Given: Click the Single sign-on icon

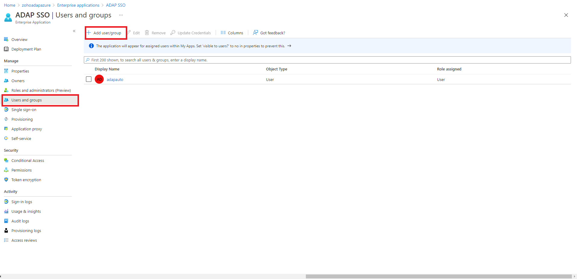Looking at the screenshot, I should [x=6, y=110].
